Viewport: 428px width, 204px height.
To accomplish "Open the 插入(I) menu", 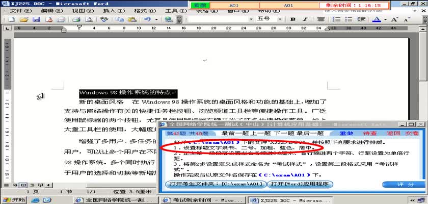I will pos(114,11).
